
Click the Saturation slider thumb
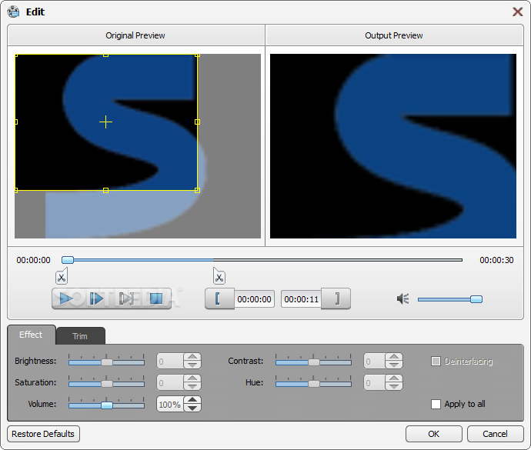[107, 384]
